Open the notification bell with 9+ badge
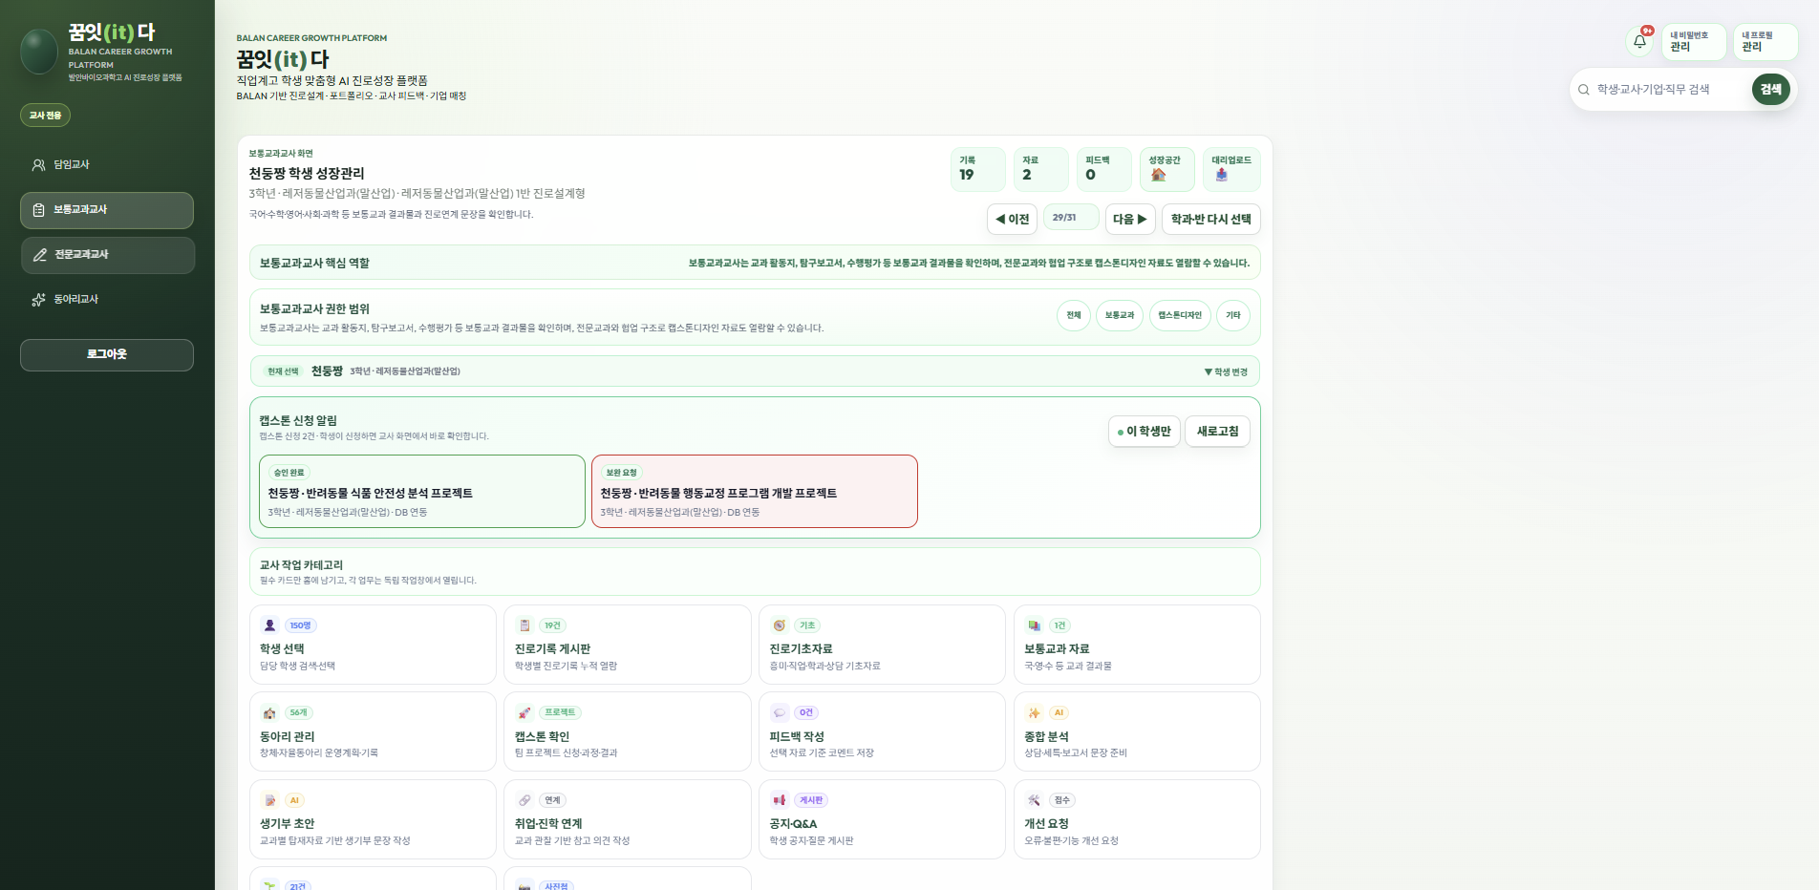This screenshot has width=1819, height=890. pos(1640,41)
